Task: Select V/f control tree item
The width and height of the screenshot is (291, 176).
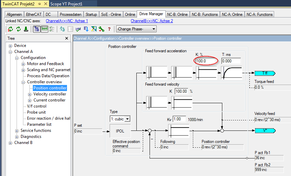Action: coord(37,106)
